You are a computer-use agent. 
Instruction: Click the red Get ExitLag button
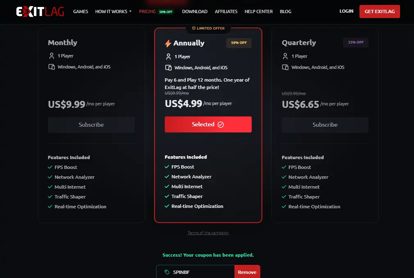coord(380,11)
